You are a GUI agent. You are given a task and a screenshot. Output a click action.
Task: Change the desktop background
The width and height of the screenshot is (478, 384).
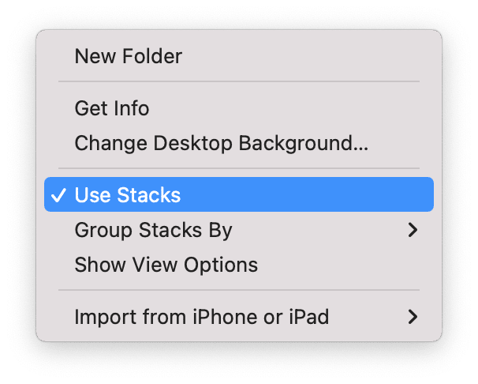coord(221,144)
